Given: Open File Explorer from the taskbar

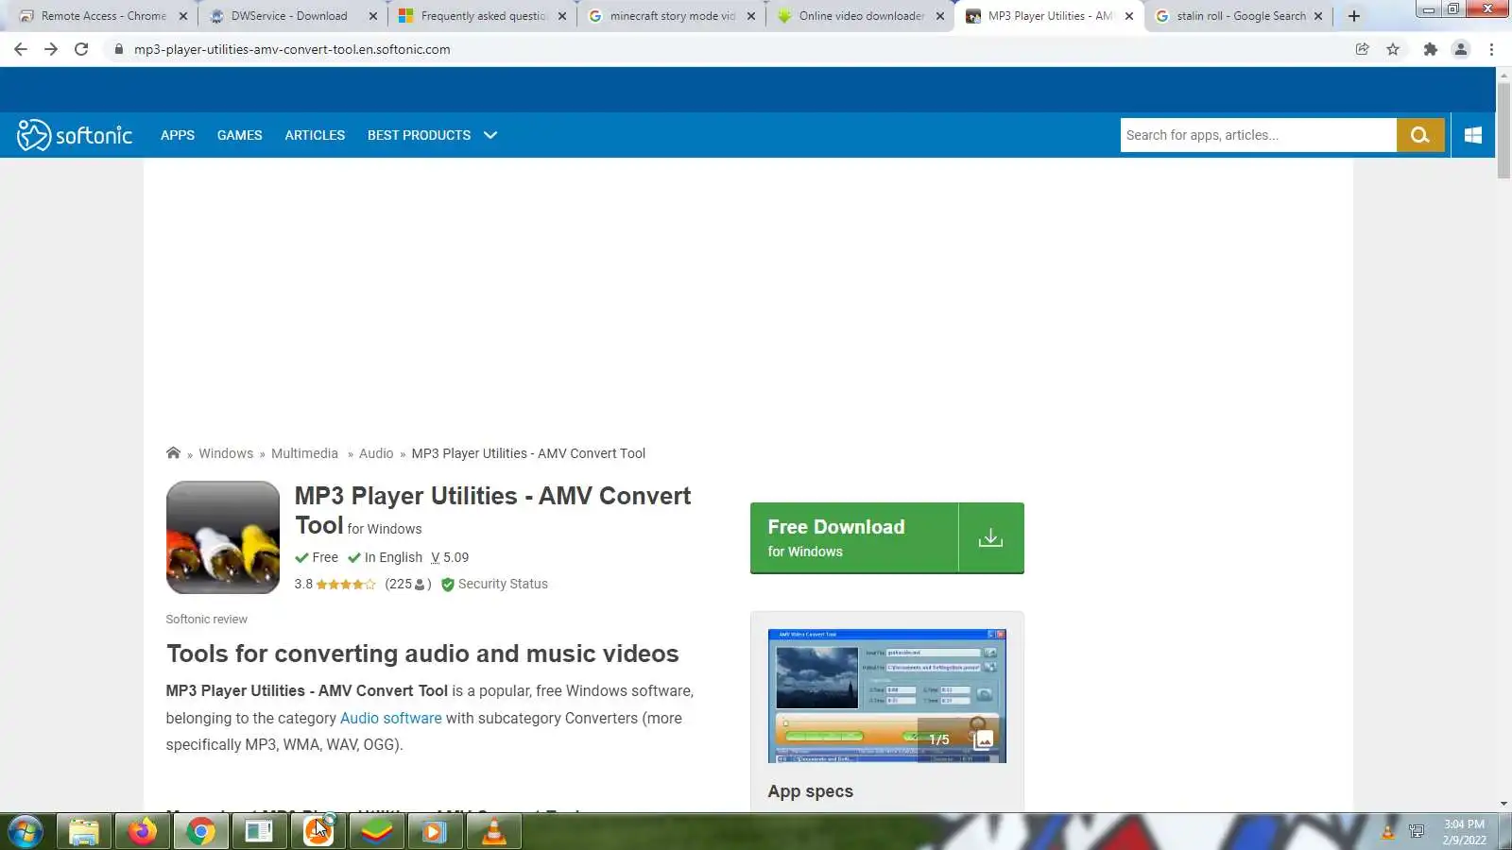Looking at the screenshot, I should tap(84, 832).
